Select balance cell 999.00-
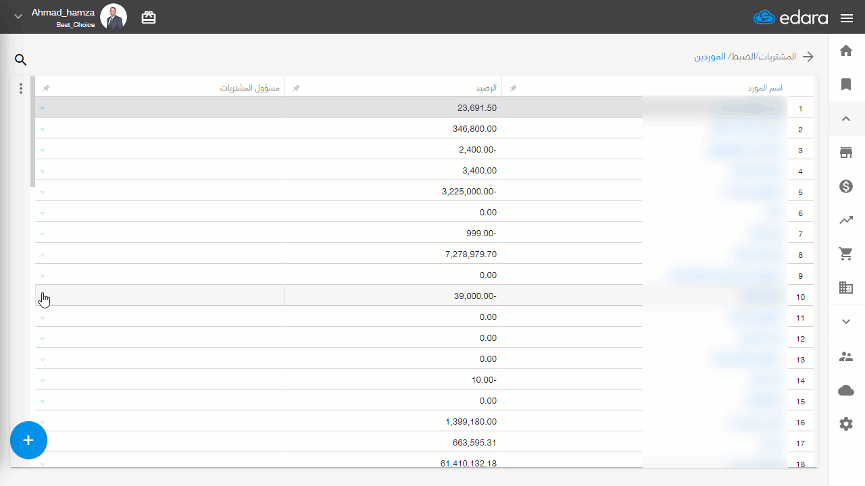Viewport: 865px width, 486px height. tap(393, 234)
